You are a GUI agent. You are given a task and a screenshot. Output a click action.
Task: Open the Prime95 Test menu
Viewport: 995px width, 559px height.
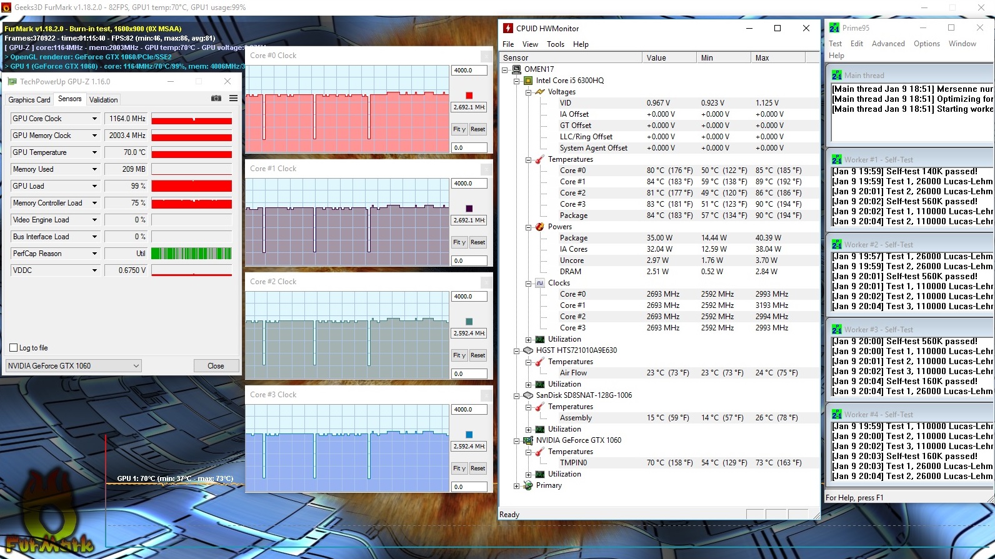(x=835, y=44)
